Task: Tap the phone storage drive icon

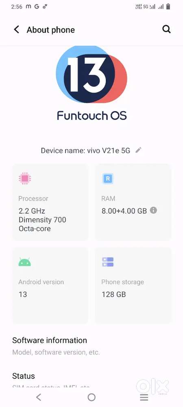Action: pyautogui.click(x=108, y=262)
